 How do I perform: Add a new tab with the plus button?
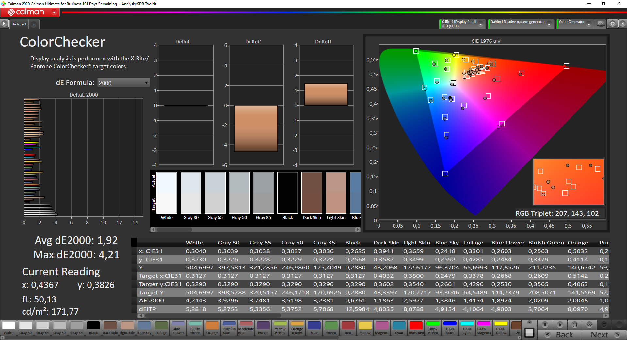(x=34, y=24)
